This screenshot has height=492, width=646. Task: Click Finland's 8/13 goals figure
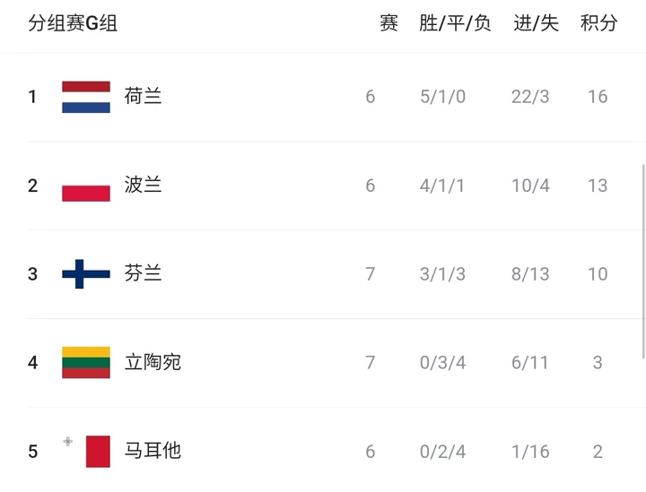[530, 274]
